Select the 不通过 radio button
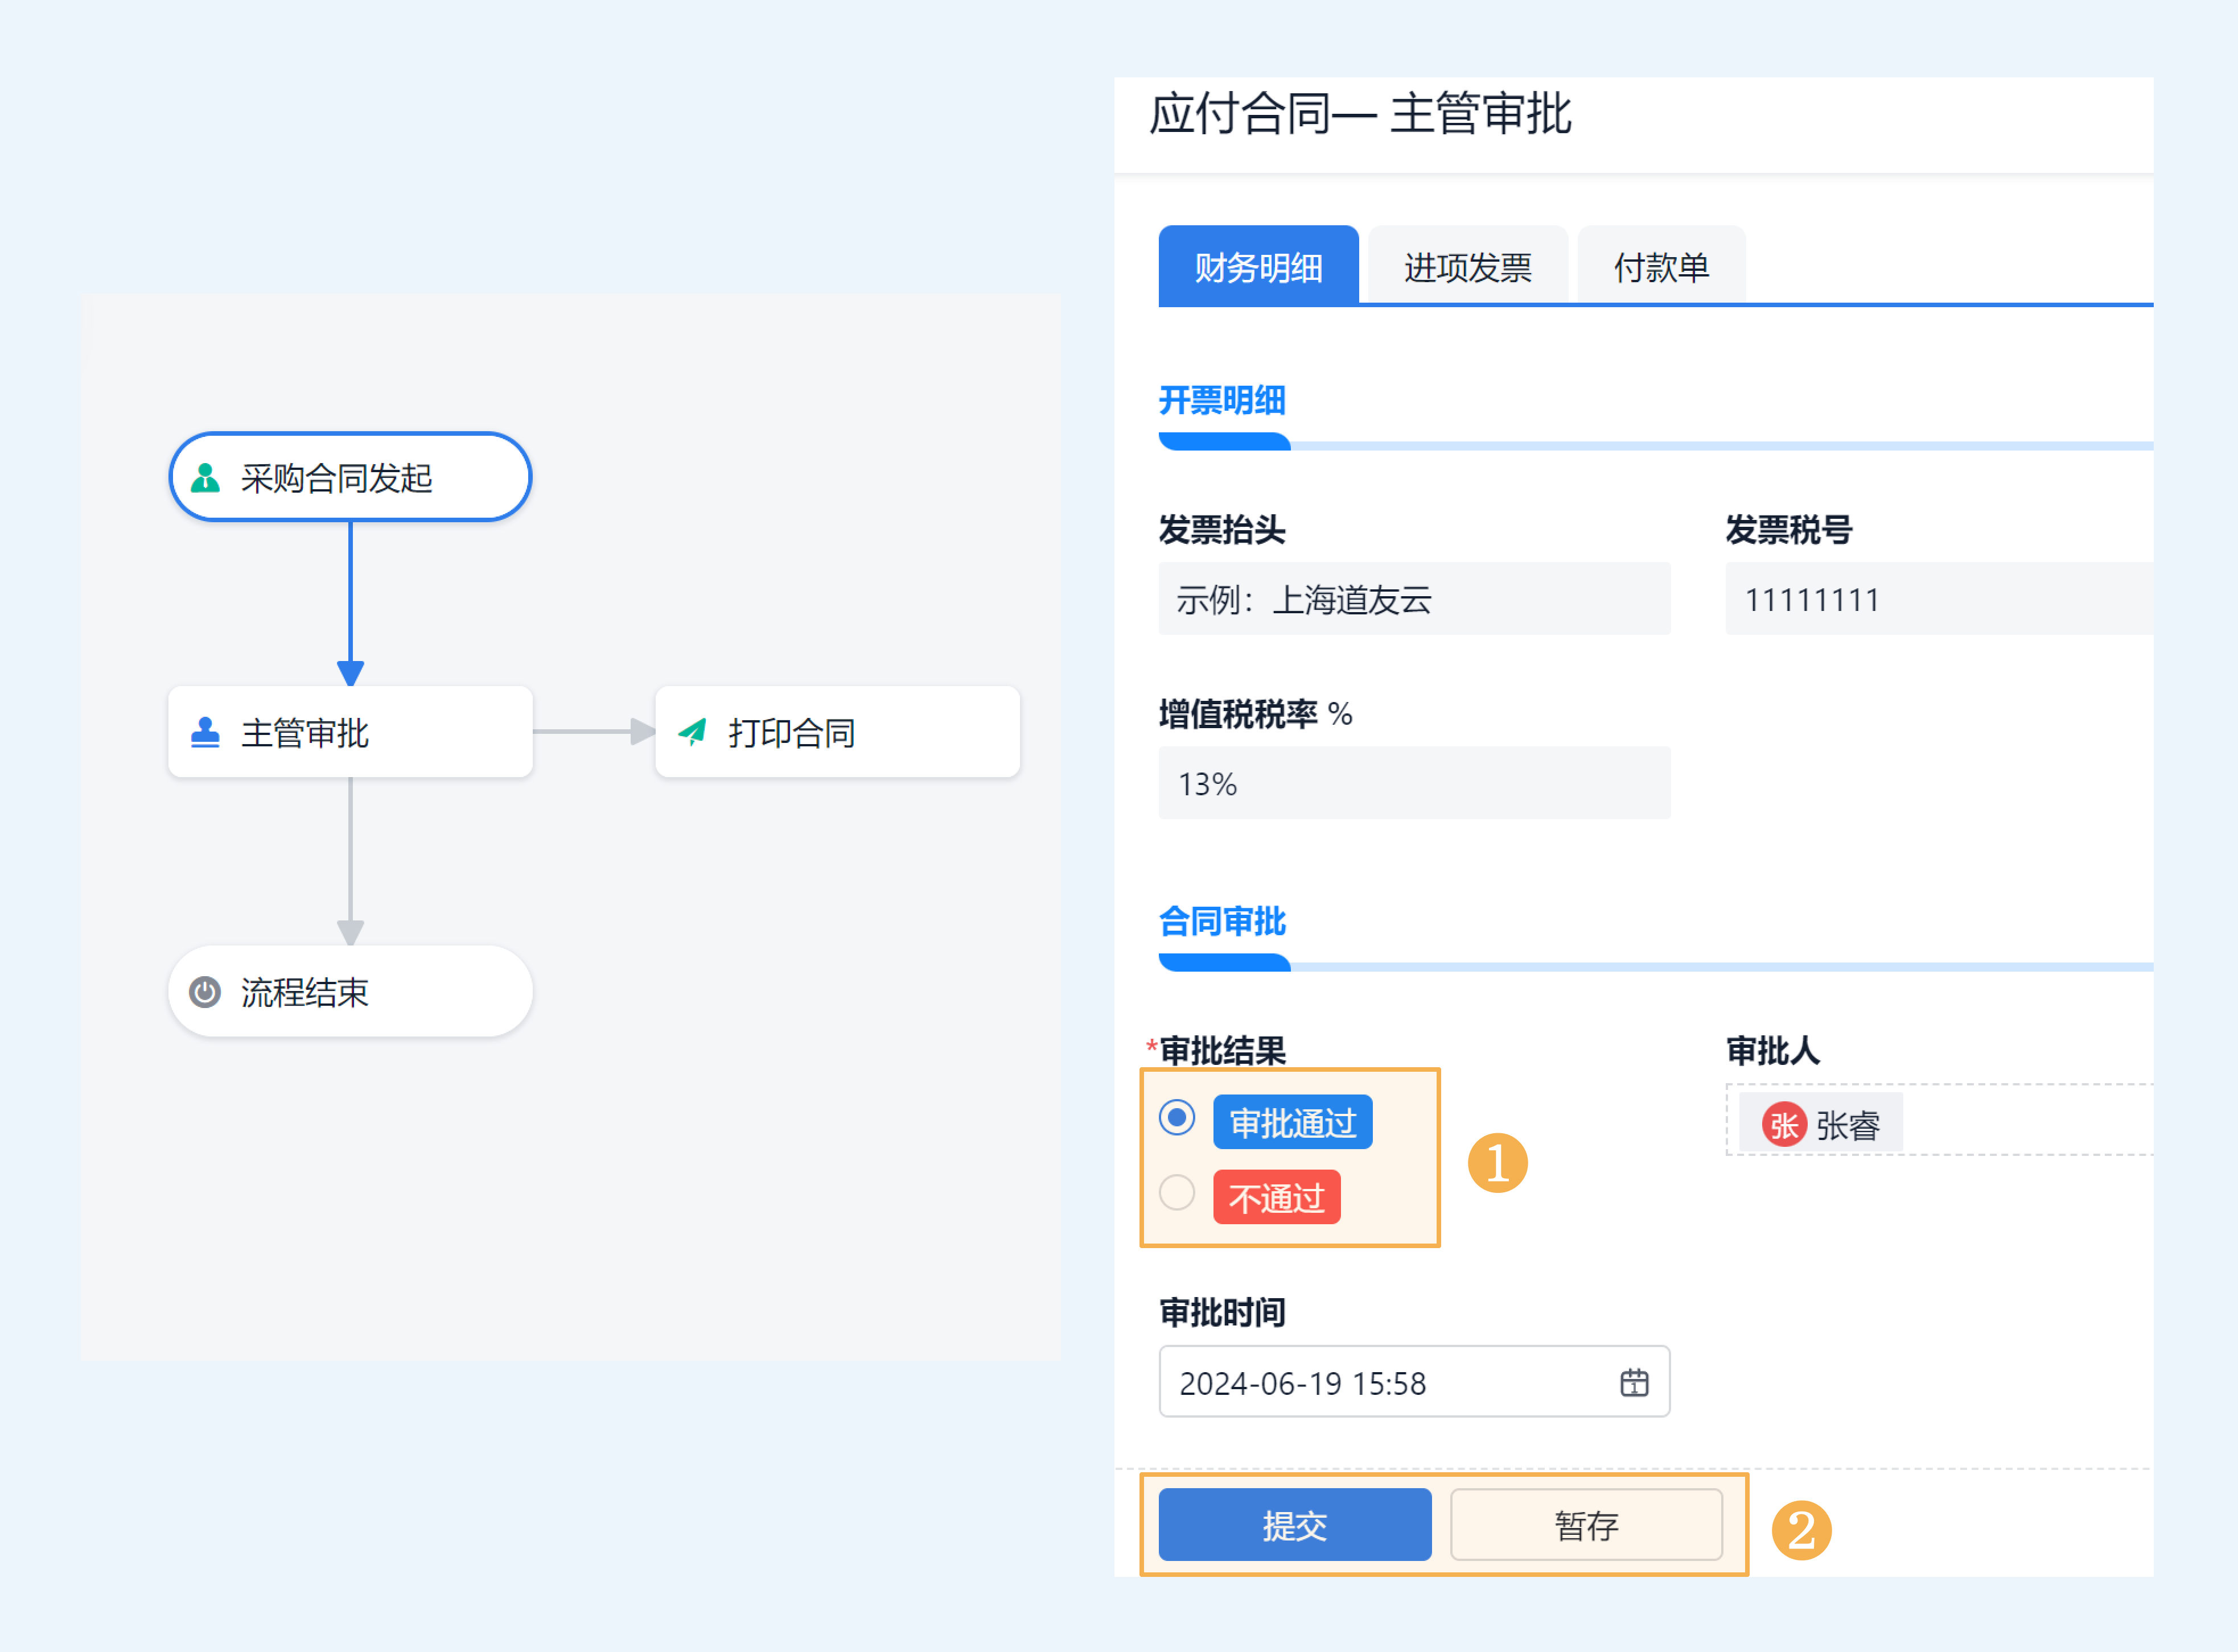The height and width of the screenshot is (1652, 2238). 1176,1193
